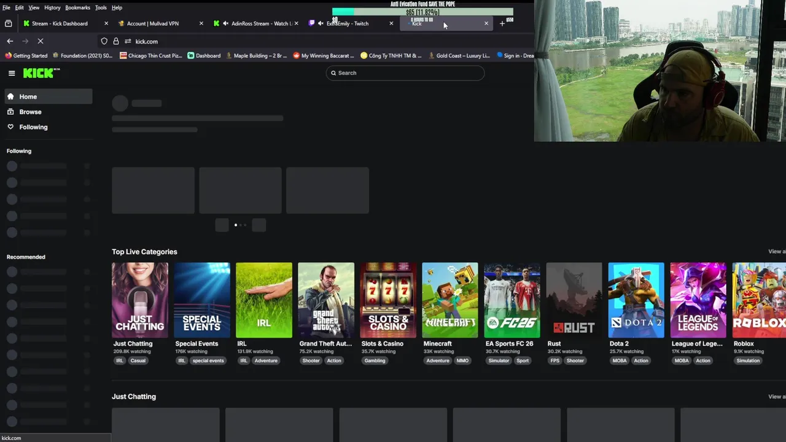
Task: Open the Help menu
Action: [117, 7]
